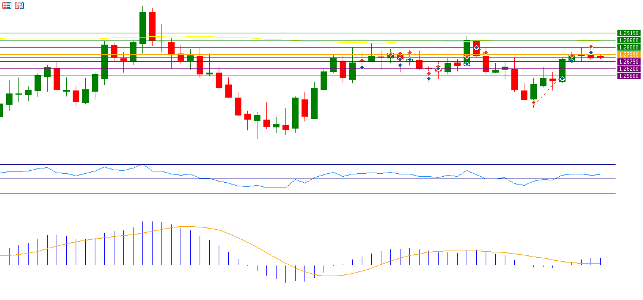
Task: Select the tallest green candle at chart peak
Action: (143, 27)
